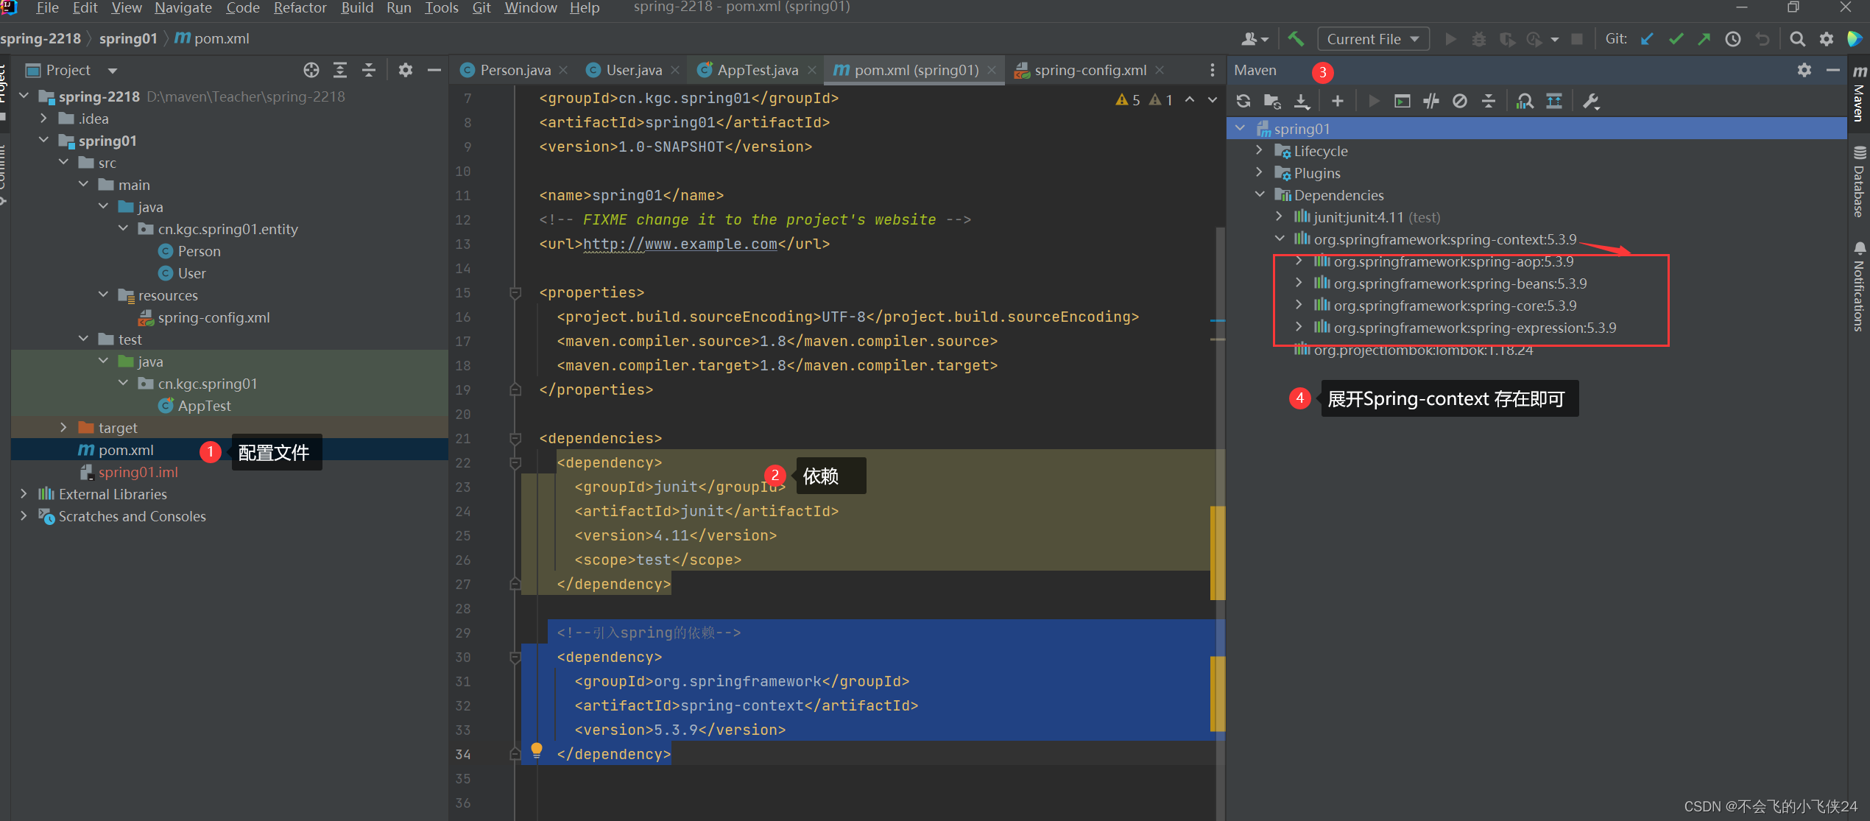Hide the Maven tool window

[x=1833, y=70]
